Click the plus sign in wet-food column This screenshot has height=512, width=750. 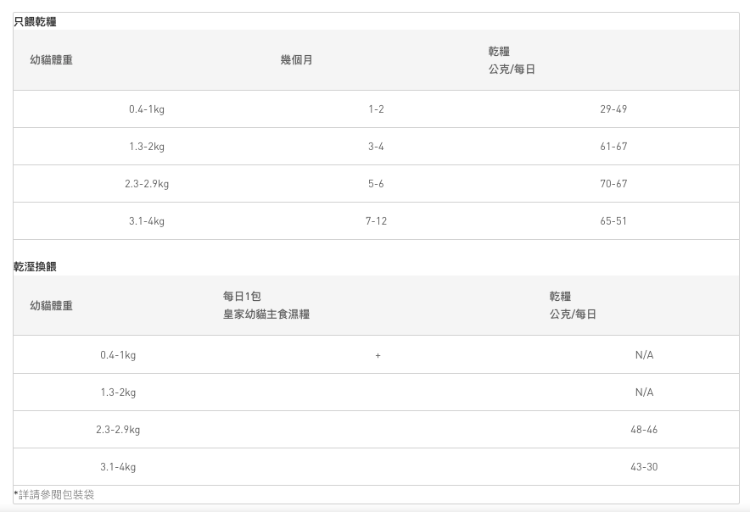tap(378, 355)
